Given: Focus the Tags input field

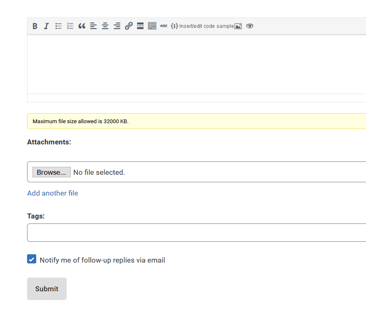Looking at the screenshot, I should [196, 233].
